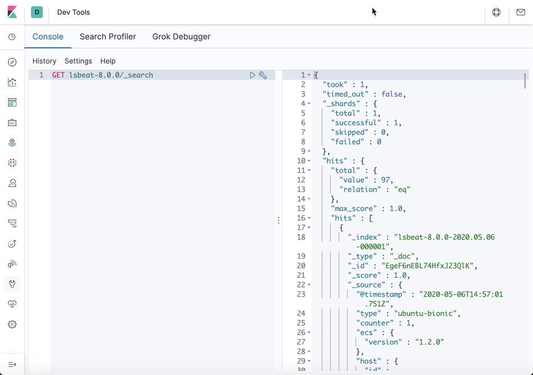Open Stack Monitoring heartbeat icon

coord(12,304)
